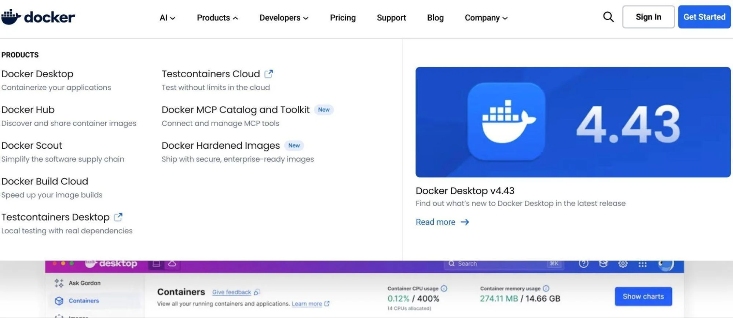Screen dimensions: 733x318
Task: Select Docker Hub product entry
Action: [x=28, y=110]
